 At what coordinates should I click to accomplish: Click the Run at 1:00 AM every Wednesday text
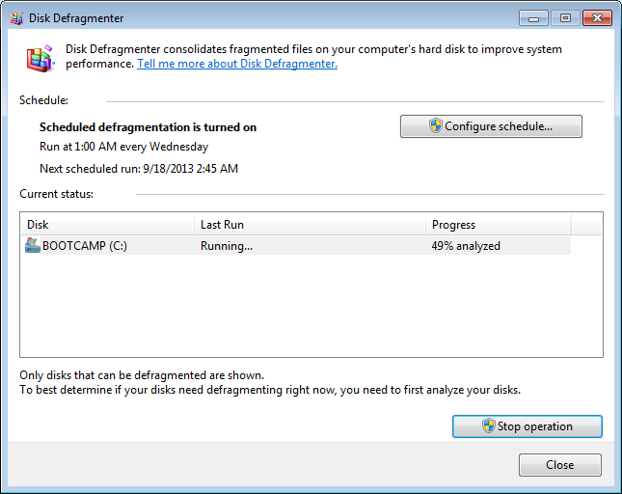pyautogui.click(x=123, y=147)
